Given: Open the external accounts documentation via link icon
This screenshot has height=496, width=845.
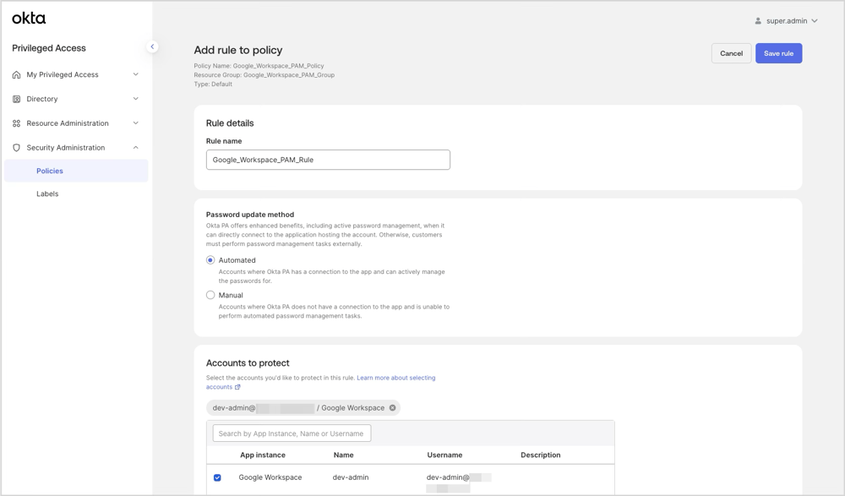Looking at the screenshot, I should [238, 387].
